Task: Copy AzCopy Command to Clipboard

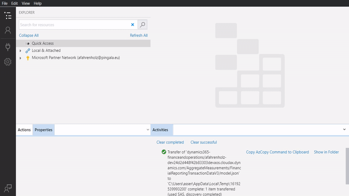Action: pyautogui.click(x=277, y=152)
